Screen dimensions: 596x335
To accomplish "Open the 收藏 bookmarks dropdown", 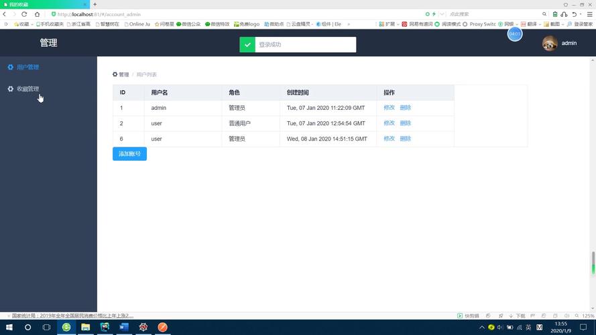I will click(23, 24).
